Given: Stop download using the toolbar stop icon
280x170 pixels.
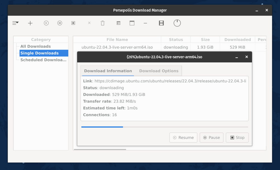Looking at the screenshot, I should 73,23.
